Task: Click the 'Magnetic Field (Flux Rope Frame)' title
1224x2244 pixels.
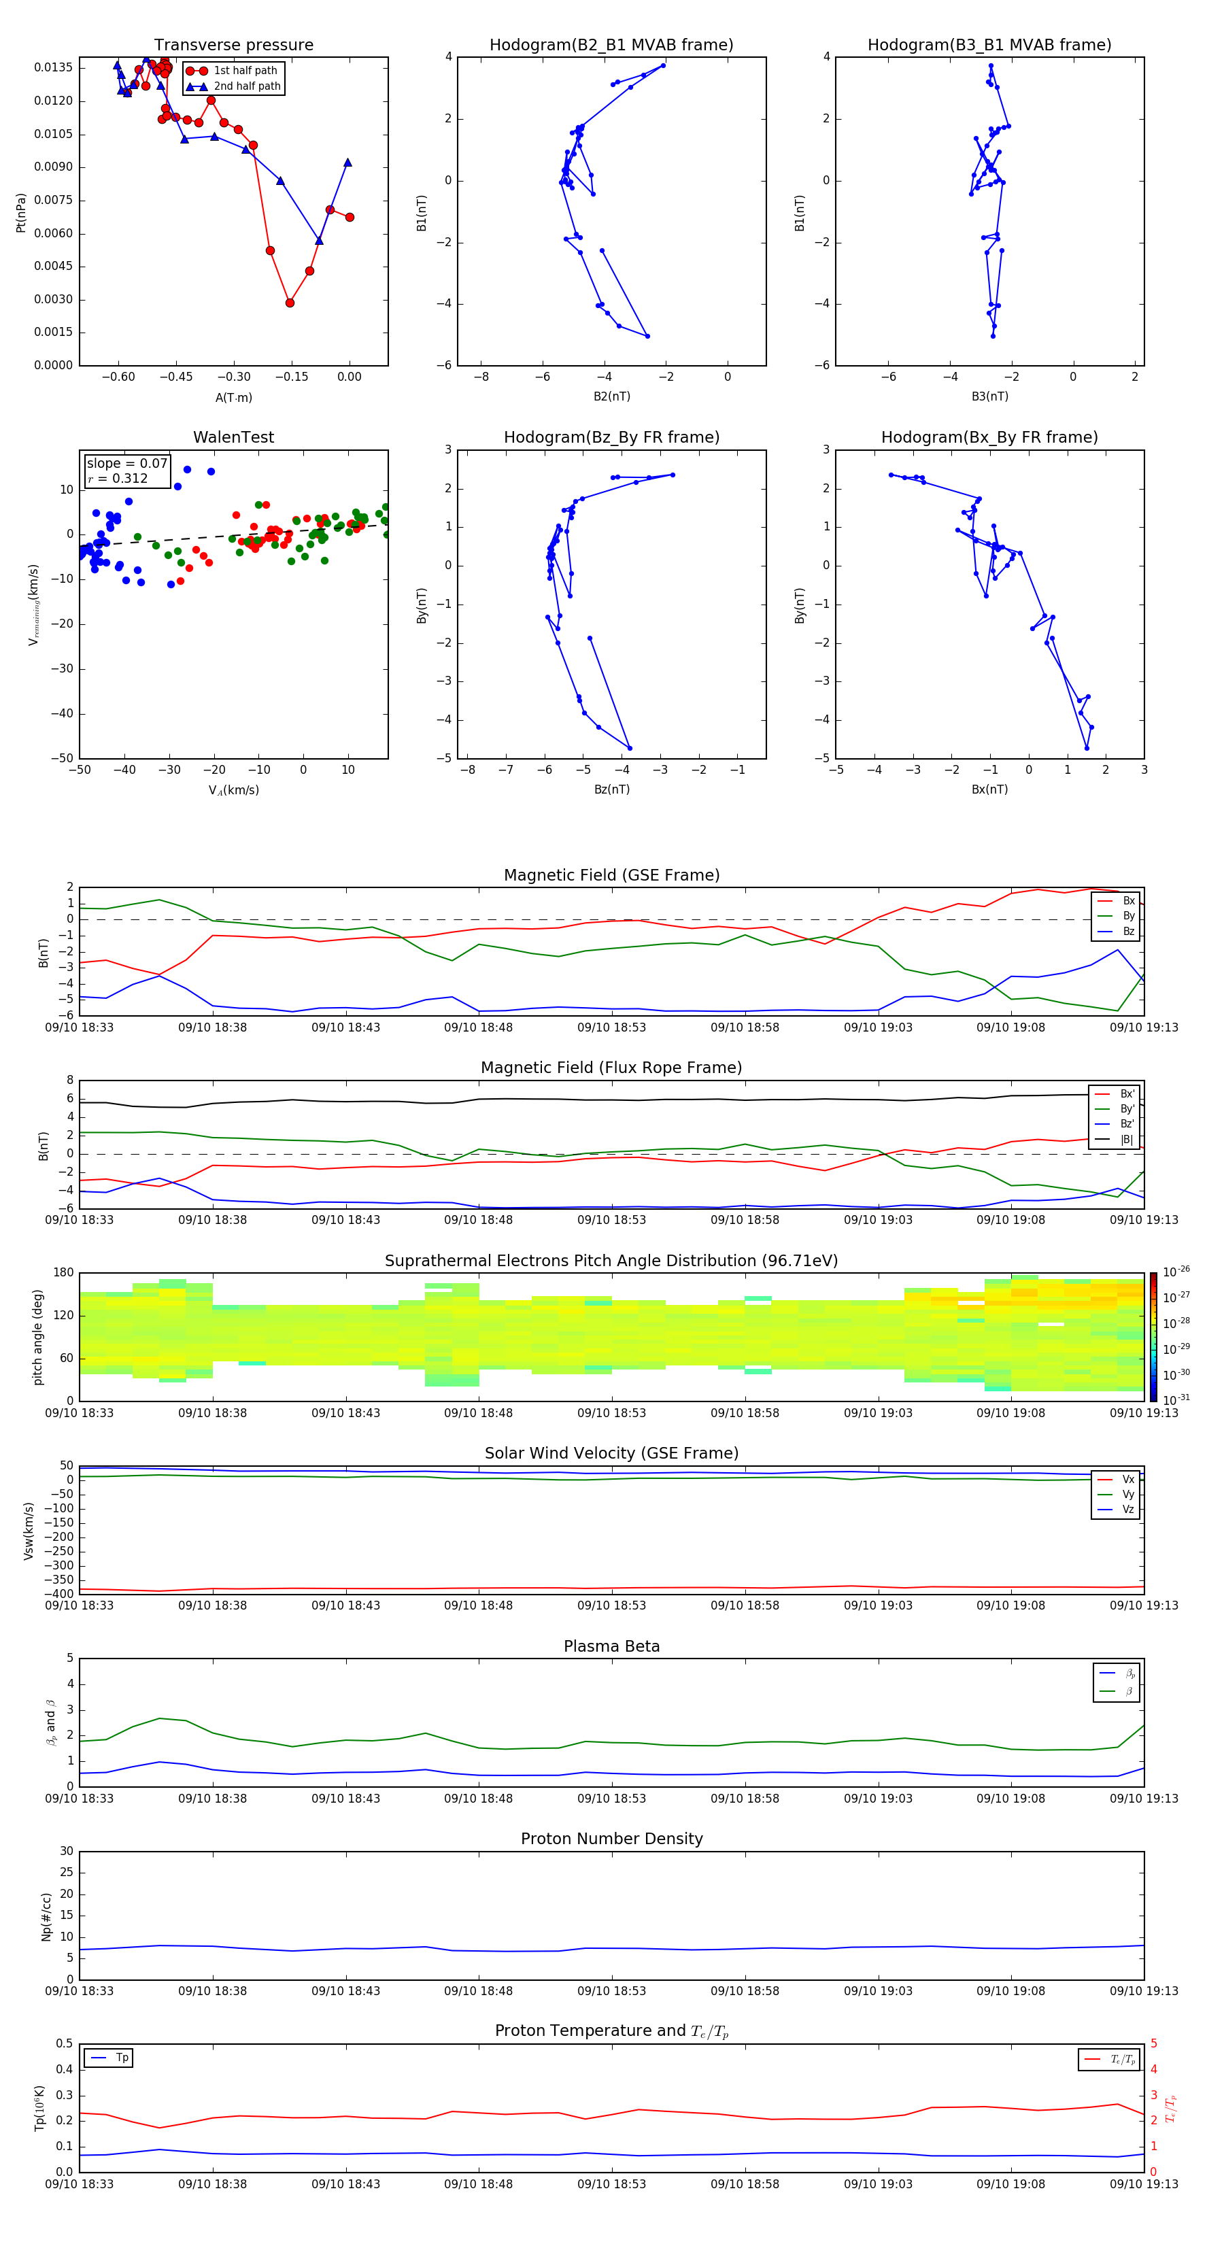Action: coord(611,1068)
